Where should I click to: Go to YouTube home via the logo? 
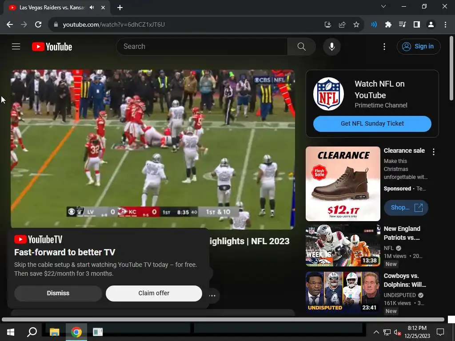point(52,47)
